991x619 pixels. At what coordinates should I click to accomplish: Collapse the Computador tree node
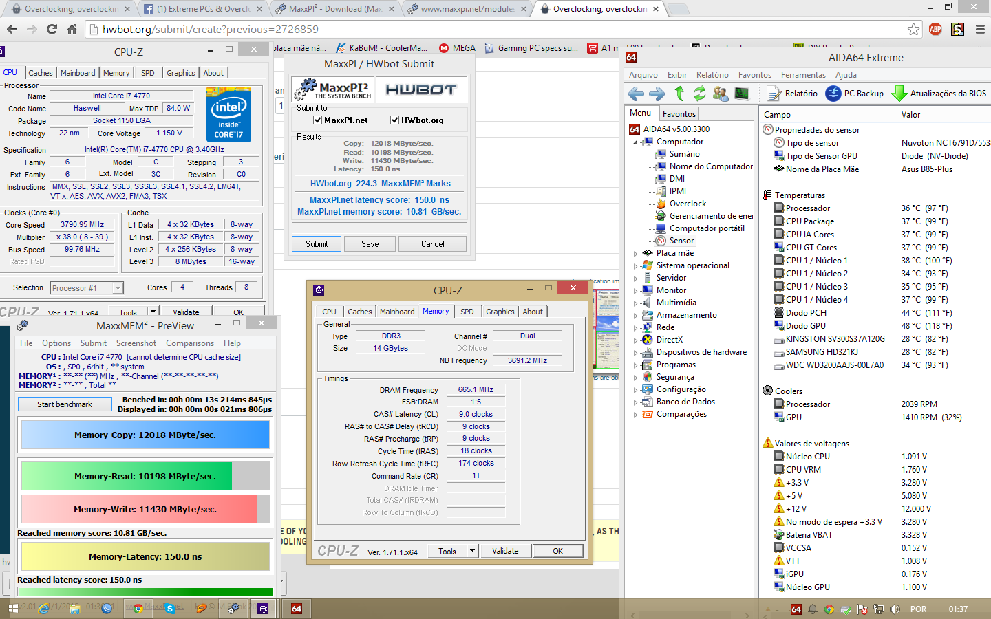[x=635, y=142]
